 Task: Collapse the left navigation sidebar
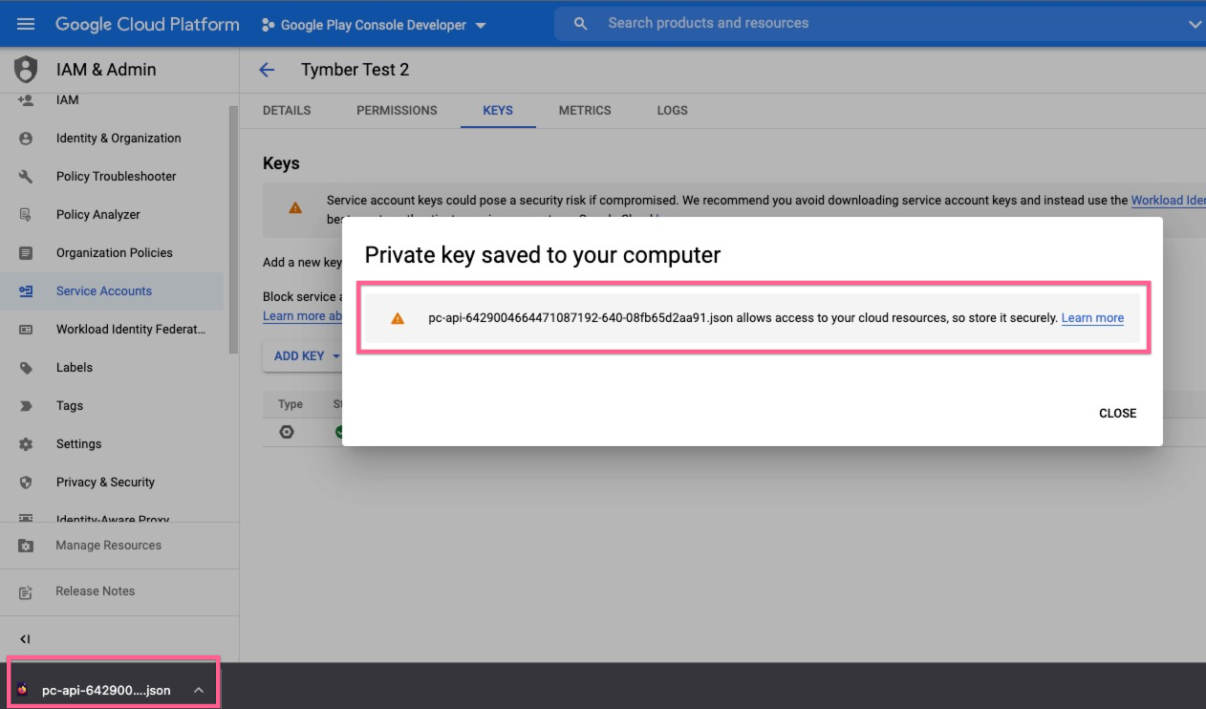pyautogui.click(x=26, y=639)
